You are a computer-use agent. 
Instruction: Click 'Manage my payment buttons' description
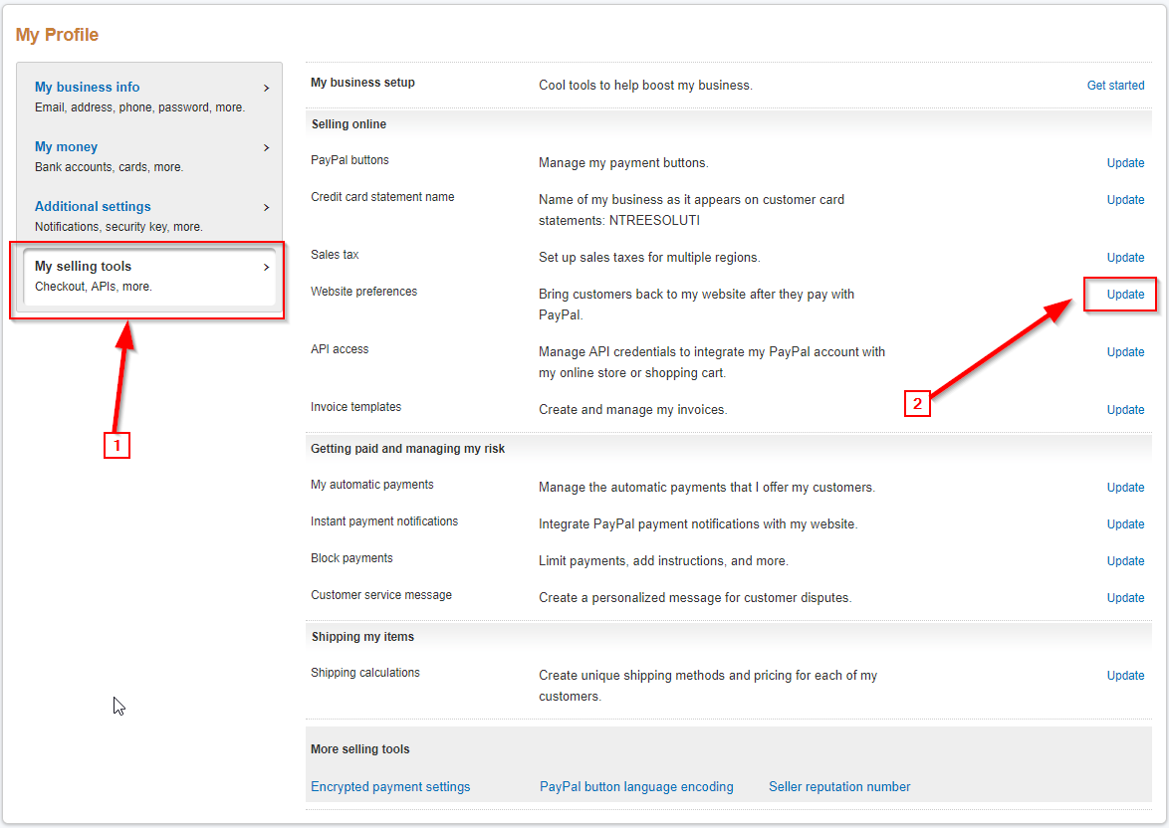(x=623, y=162)
